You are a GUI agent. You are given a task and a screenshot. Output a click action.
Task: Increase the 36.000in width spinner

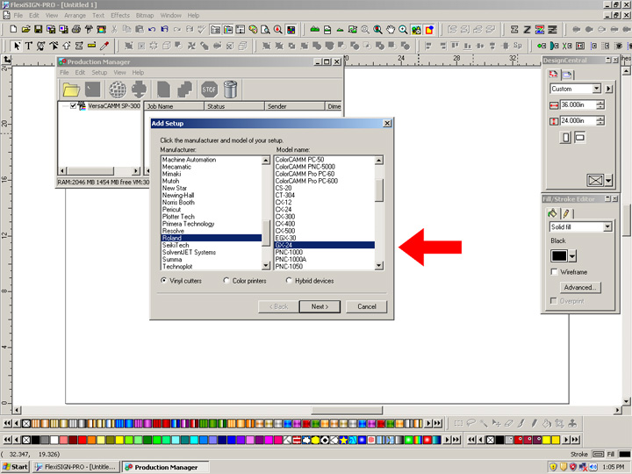point(600,103)
